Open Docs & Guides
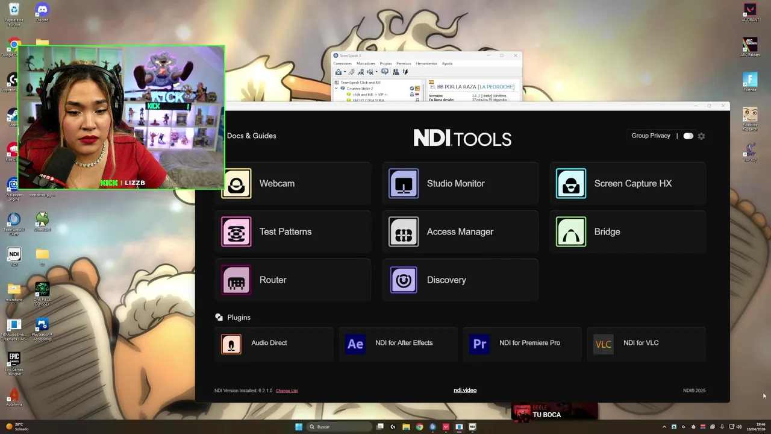The width and height of the screenshot is (771, 434). 251,136
